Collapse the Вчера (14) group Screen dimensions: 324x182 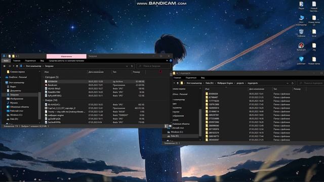[44, 100]
